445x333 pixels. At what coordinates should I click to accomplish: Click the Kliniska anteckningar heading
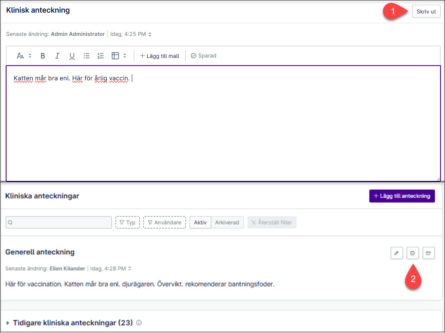pyautogui.click(x=42, y=196)
